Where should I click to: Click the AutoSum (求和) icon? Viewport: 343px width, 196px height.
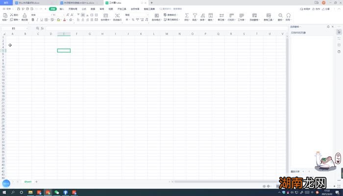coord(187,16)
